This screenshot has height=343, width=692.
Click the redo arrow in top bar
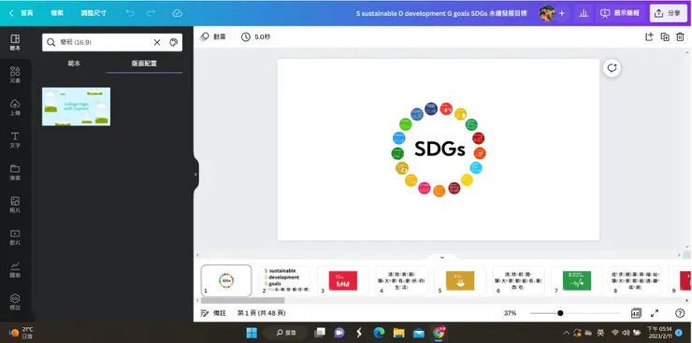coord(151,13)
